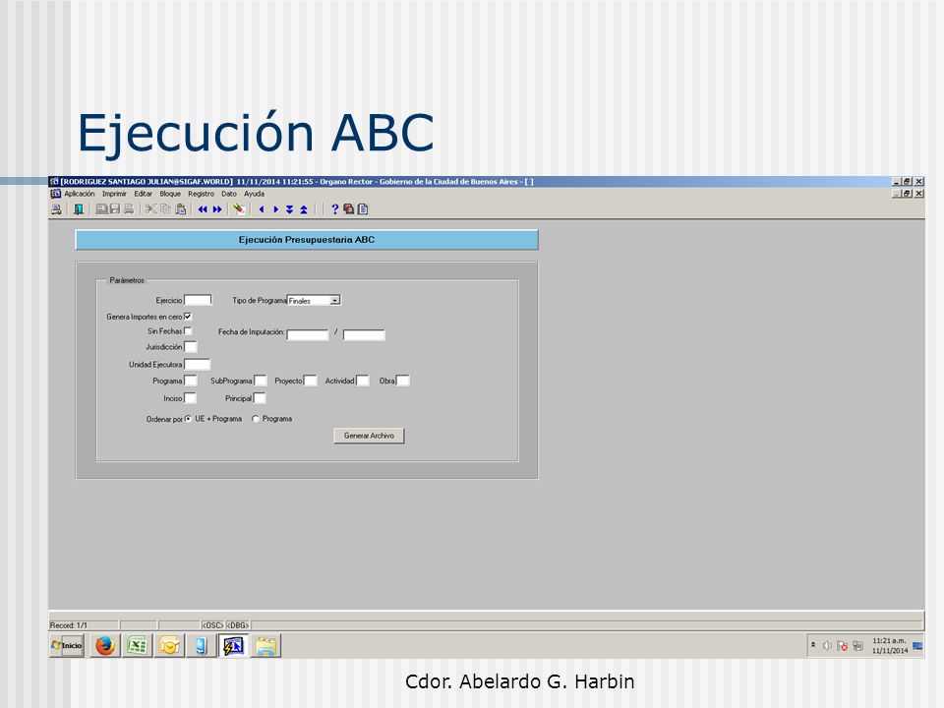Screen dimensions: 944x708
Task: Uncheck Genera Importes en cero checkbox
Action: [x=188, y=316]
